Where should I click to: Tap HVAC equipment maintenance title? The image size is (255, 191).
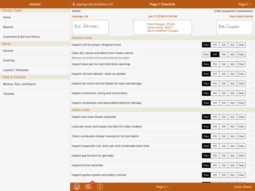[233, 11]
